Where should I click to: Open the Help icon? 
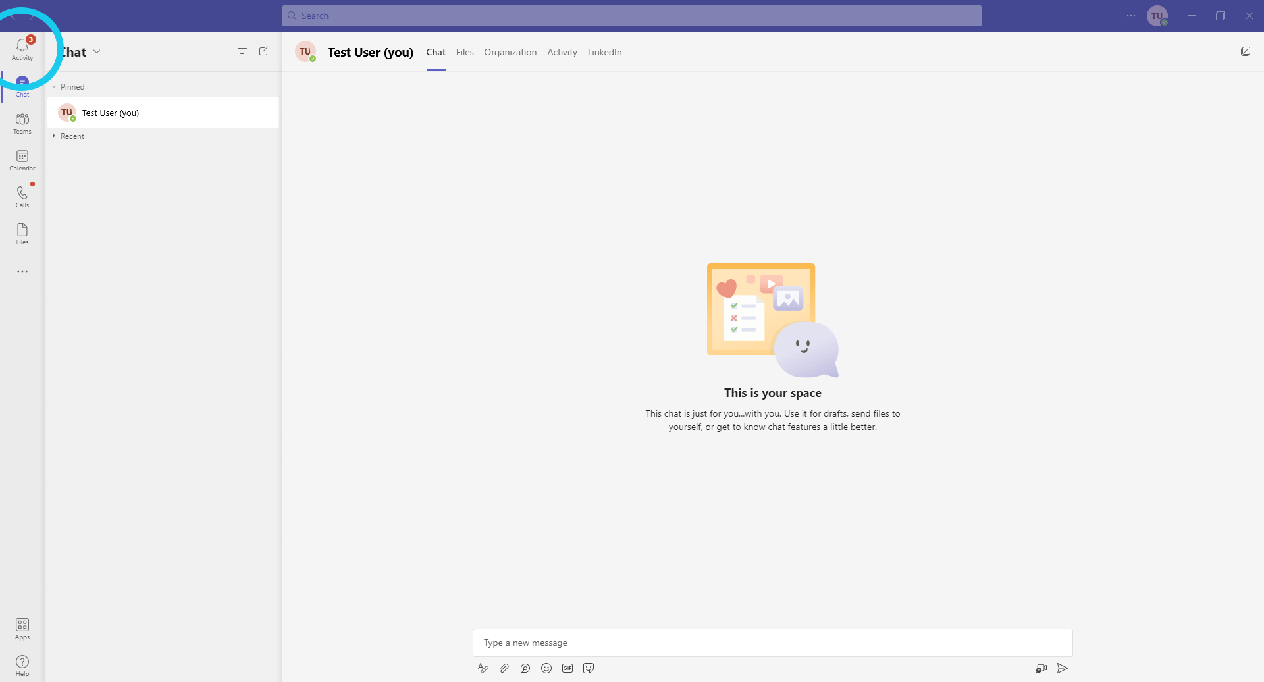pos(22,665)
